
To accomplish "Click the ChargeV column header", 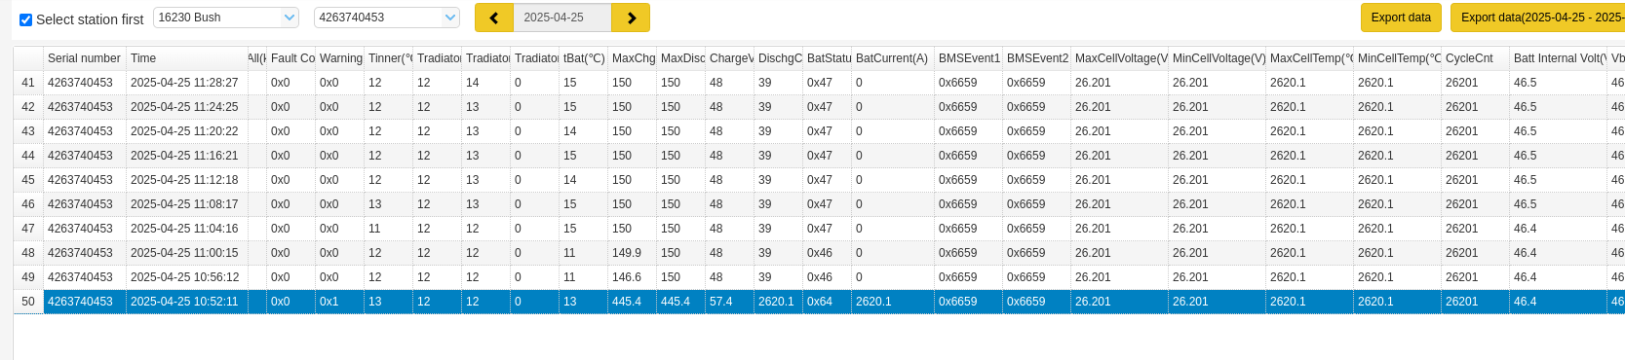I will pos(730,58).
